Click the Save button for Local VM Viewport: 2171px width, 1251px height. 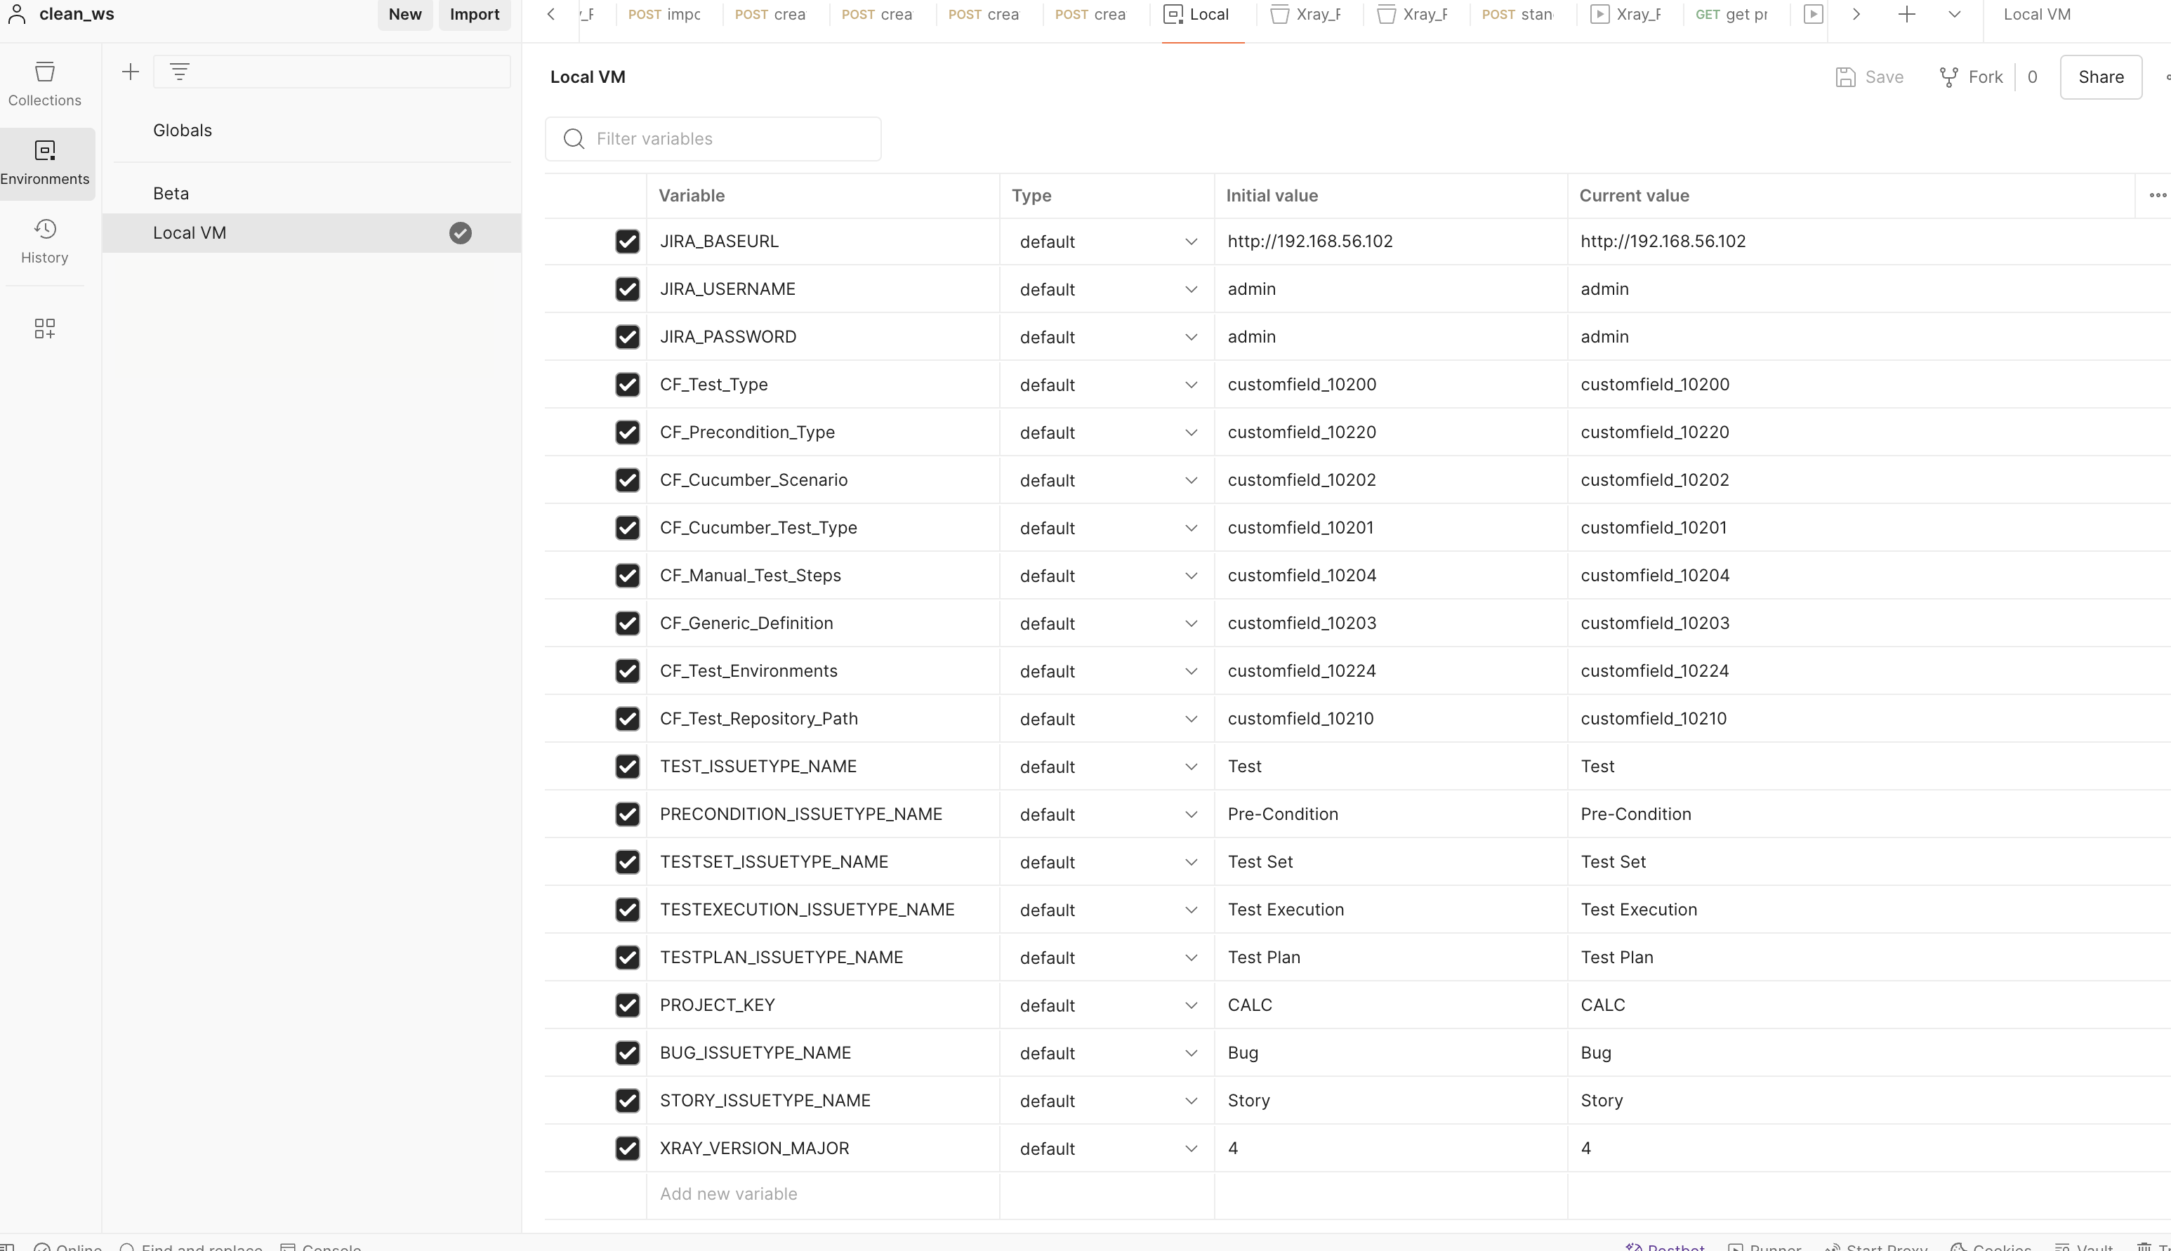coord(1868,76)
